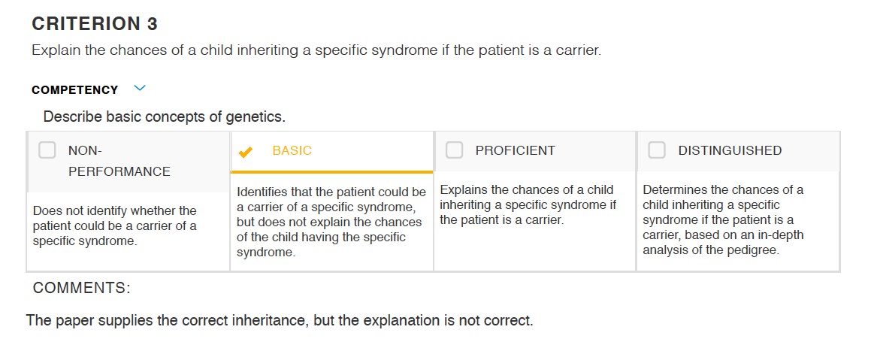Enable the Distinguished level checkbox
Viewport: 877px width, 354px height.
pyautogui.click(x=657, y=150)
